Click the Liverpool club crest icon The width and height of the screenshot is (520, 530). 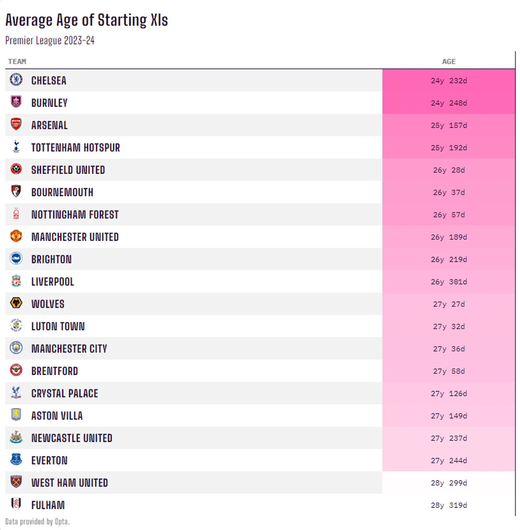point(16,281)
